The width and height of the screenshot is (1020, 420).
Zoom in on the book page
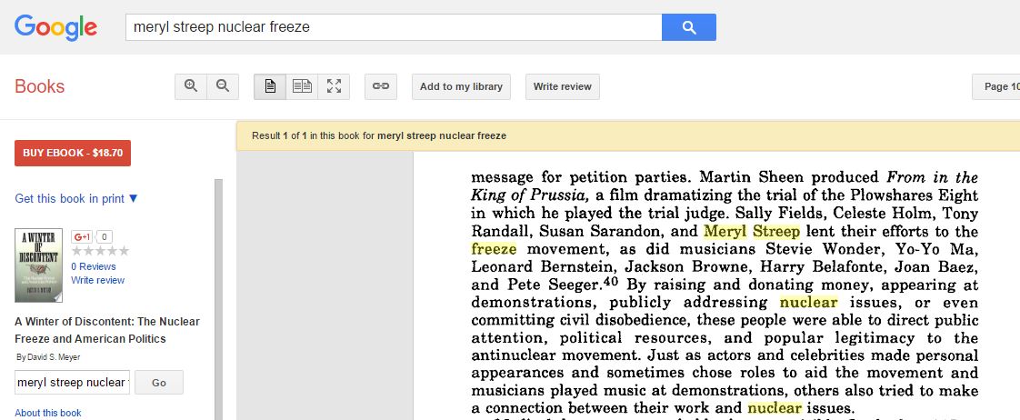click(x=191, y=86)
